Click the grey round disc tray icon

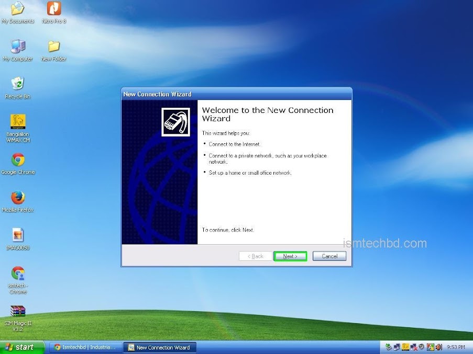click(x=422, y=347)
